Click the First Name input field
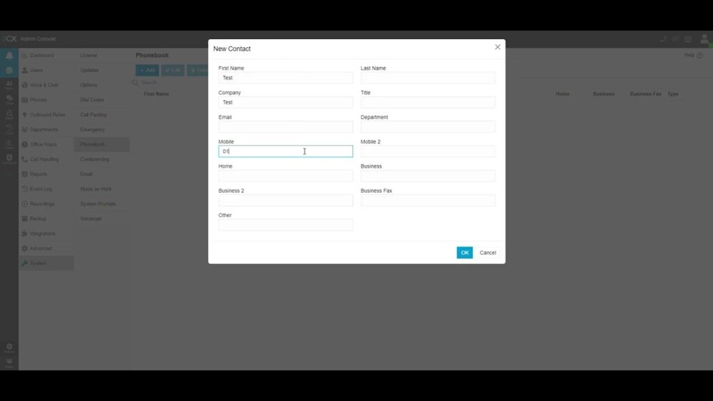This screenshot has height=401, width=713. 285,78
